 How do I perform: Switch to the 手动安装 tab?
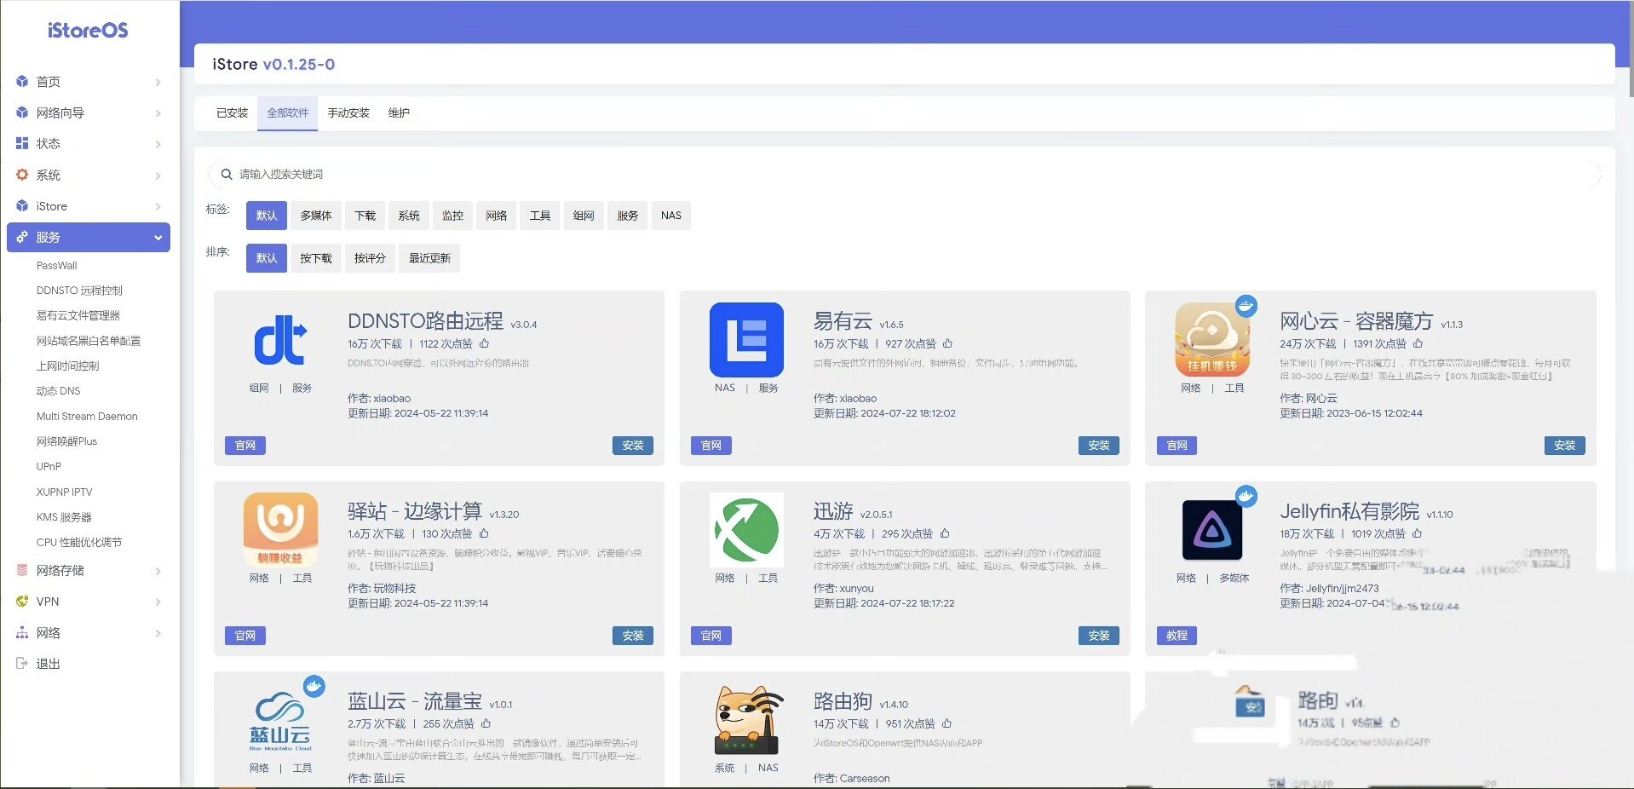pyautogui.click(x=348, y=112)
